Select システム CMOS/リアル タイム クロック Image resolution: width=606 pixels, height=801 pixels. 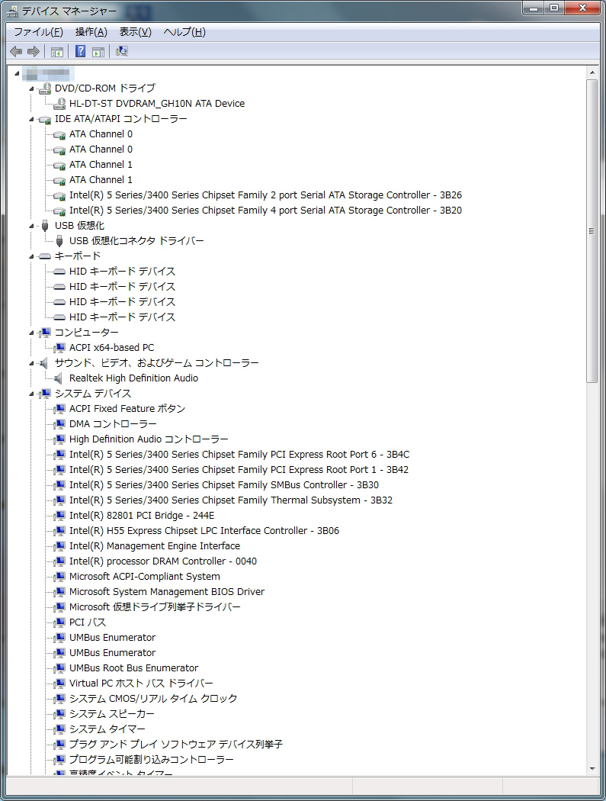point(153,699)
